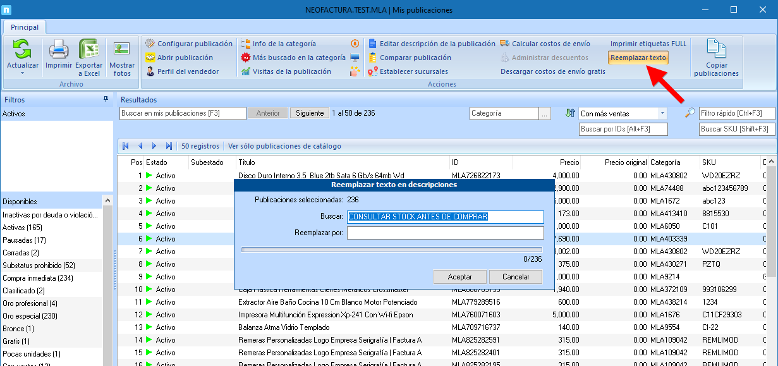Click the magnifier icon beside Filtro rápido

(x=690, y=113)
